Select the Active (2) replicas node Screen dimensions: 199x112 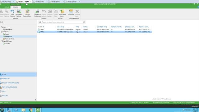tap(8, 36)
